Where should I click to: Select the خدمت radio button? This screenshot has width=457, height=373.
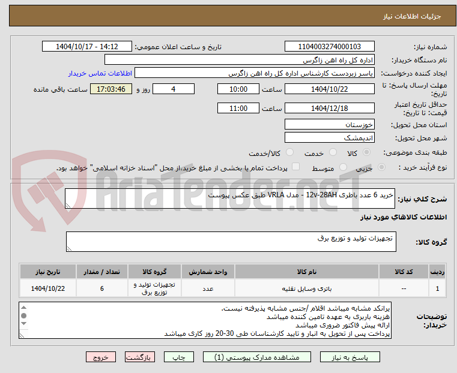[x=333, y=152]
